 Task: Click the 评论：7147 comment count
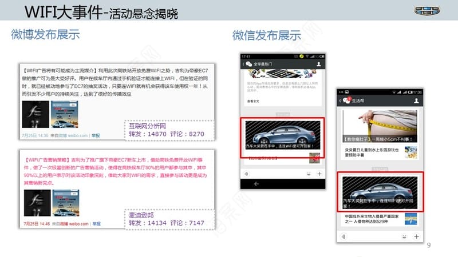pyautogui.click(x=187, y=223)
